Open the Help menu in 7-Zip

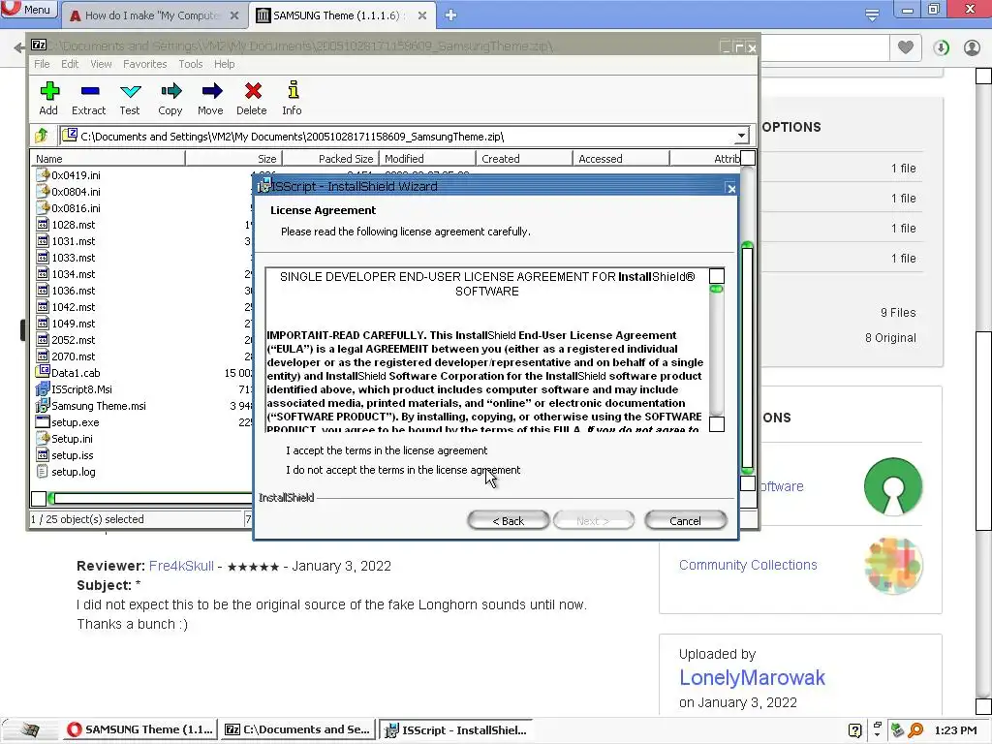(224, 64)
